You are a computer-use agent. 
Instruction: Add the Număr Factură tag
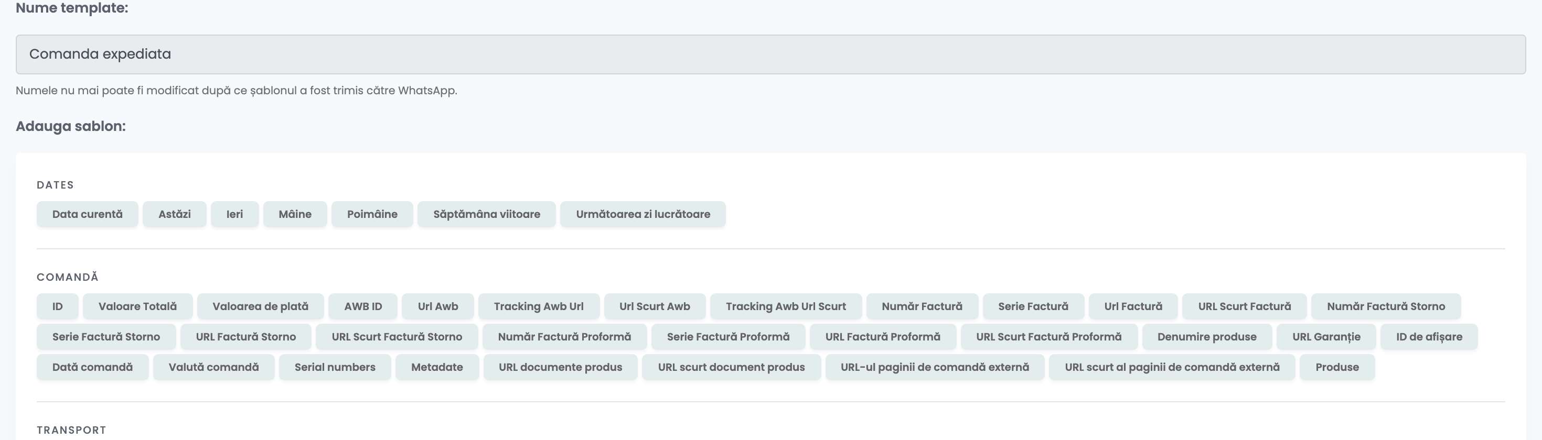point(923,306)
